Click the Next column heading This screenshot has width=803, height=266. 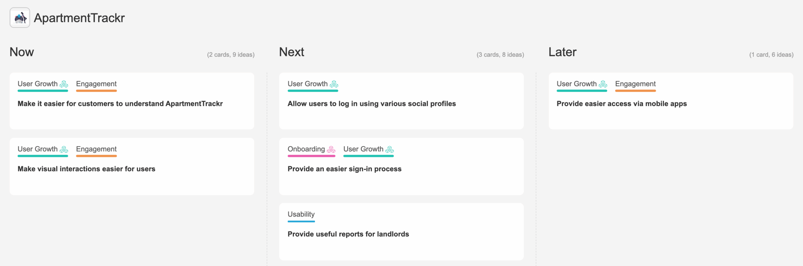point(292,52)
